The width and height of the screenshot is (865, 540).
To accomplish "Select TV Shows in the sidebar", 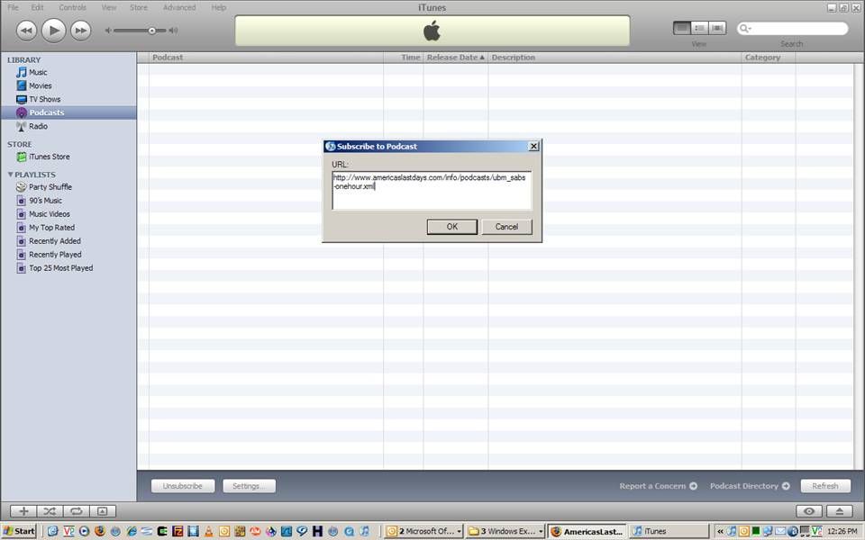I will pyautogui.click(x=68, y=99).
